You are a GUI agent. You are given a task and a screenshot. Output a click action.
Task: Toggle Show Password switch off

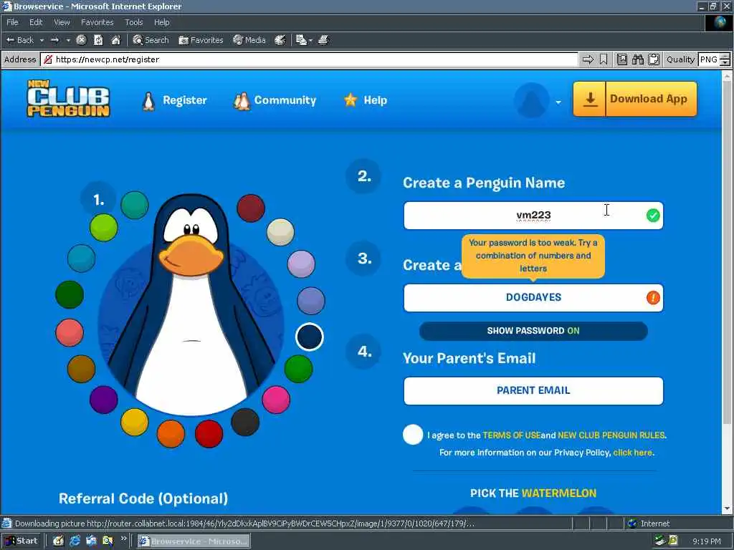[533, 331]
